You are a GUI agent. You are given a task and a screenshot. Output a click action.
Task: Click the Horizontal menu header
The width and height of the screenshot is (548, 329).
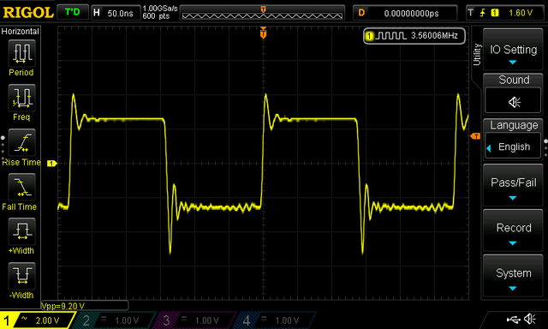21,32
